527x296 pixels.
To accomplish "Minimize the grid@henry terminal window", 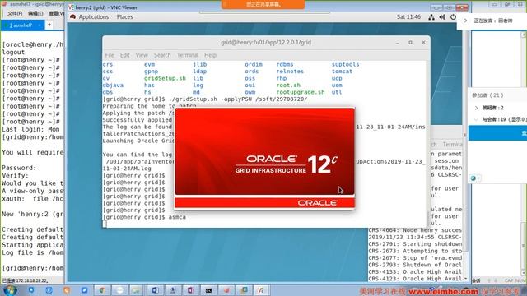I will click(397, 43).
